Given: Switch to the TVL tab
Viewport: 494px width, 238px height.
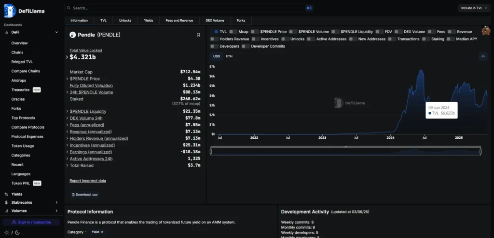Looking at the screenshot, I should click(103, 20).
